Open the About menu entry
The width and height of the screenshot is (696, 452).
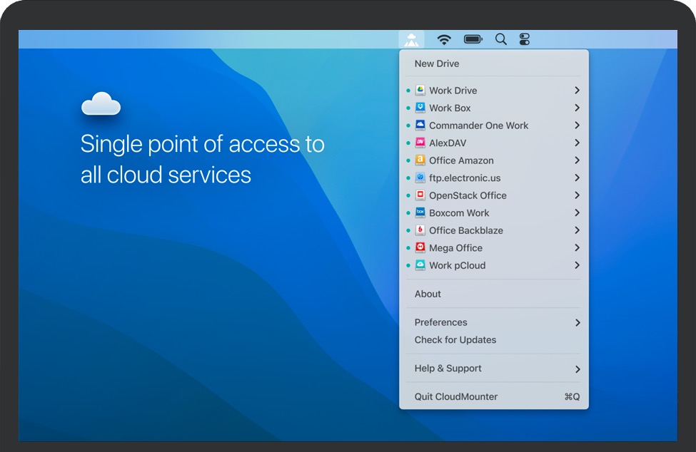428,294
